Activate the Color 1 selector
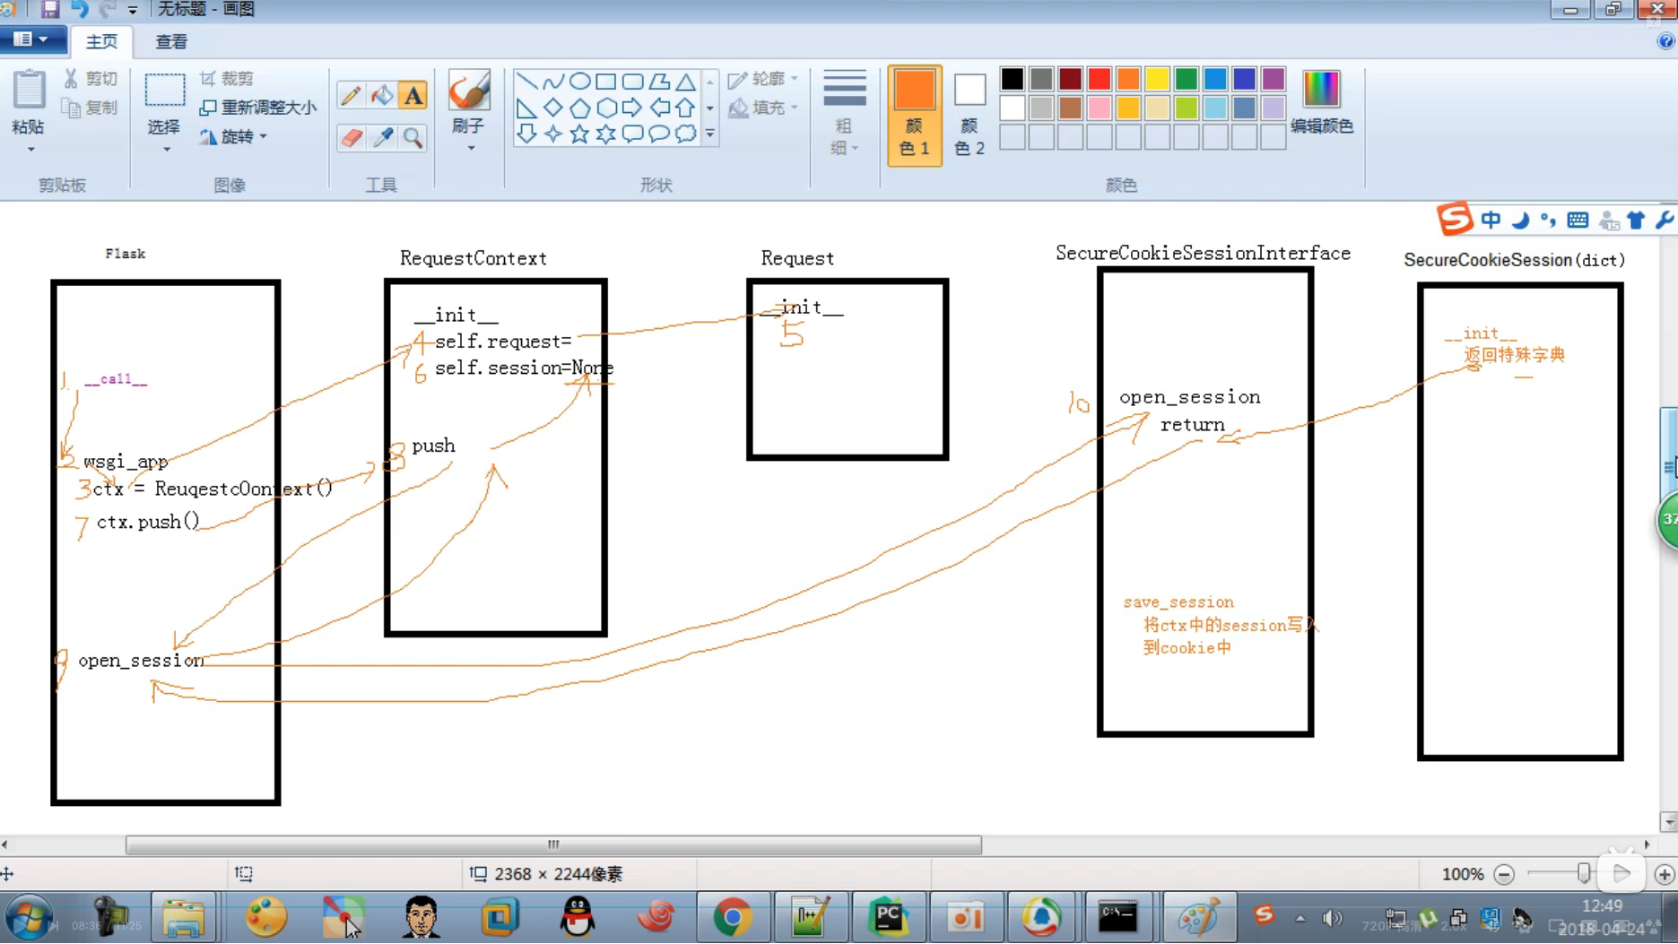This screenshot has width=1678, height=944. point(914,116)
